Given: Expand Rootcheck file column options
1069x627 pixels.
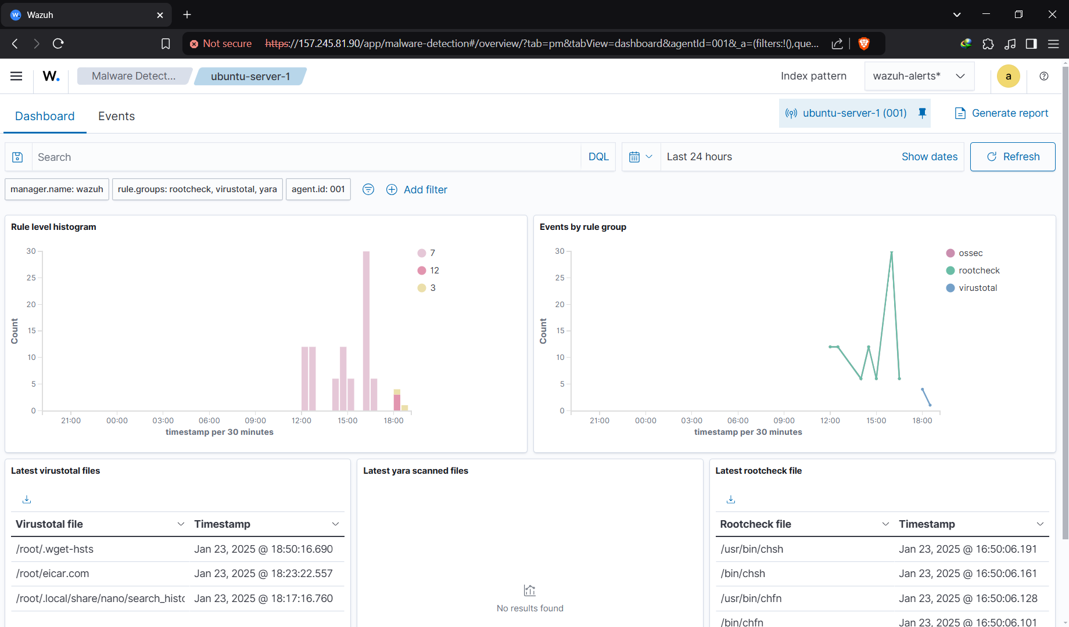Looking at the screenshot, I should (885, 524).
